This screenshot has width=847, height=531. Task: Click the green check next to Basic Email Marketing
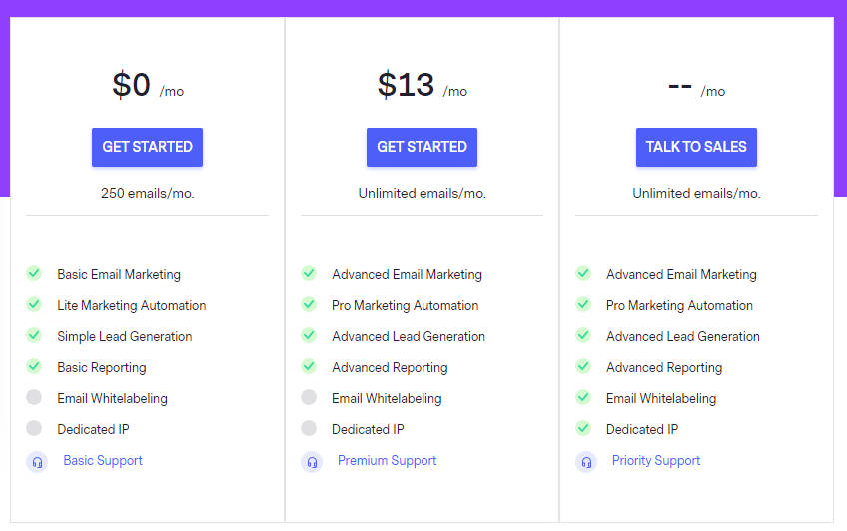tap(34, 273)
